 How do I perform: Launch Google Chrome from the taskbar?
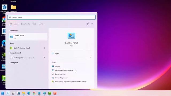[x=34, y=93]
